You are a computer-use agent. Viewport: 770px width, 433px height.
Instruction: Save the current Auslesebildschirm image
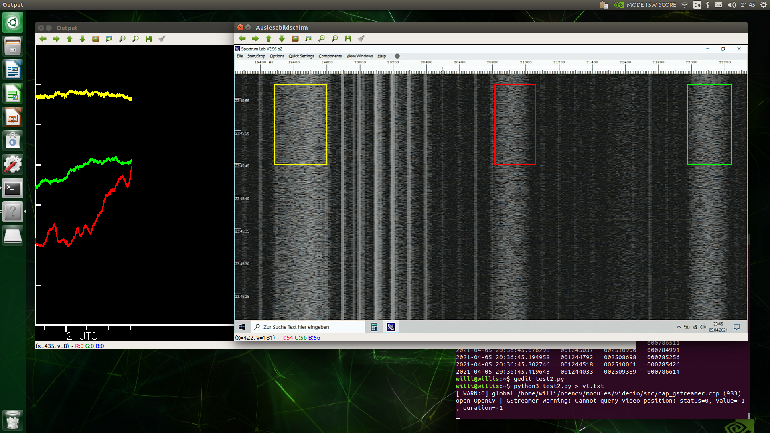point(348,38)
